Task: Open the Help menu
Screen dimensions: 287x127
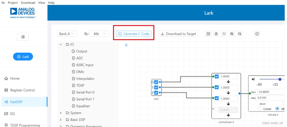Action: click(x=51, y=3)
